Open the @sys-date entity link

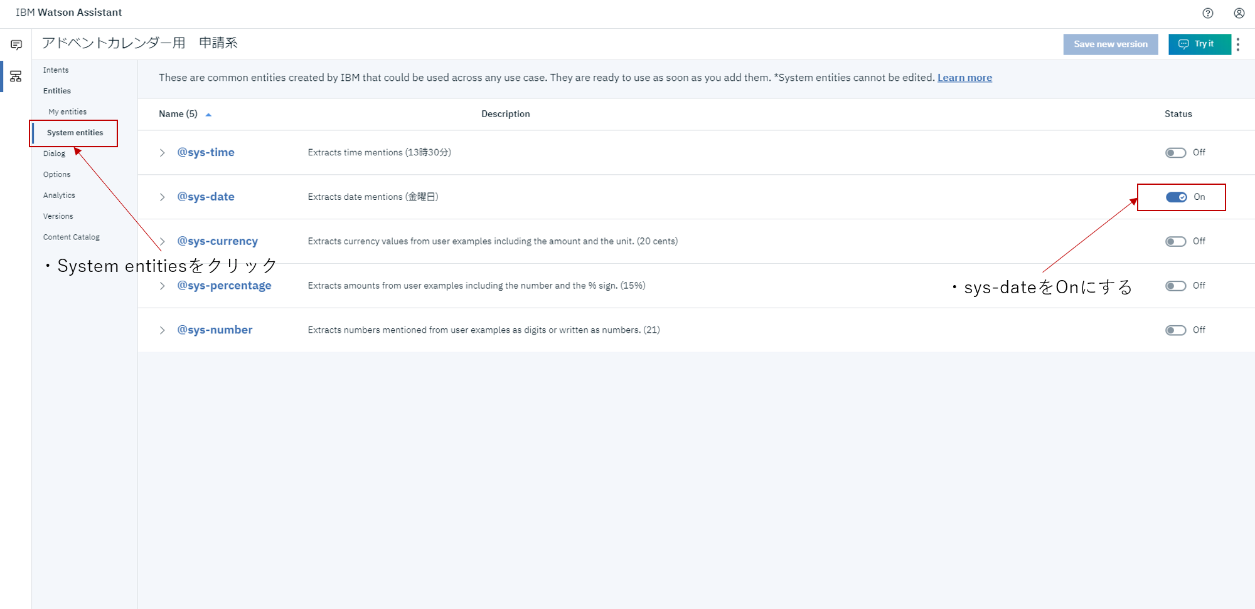coord(206,197)
